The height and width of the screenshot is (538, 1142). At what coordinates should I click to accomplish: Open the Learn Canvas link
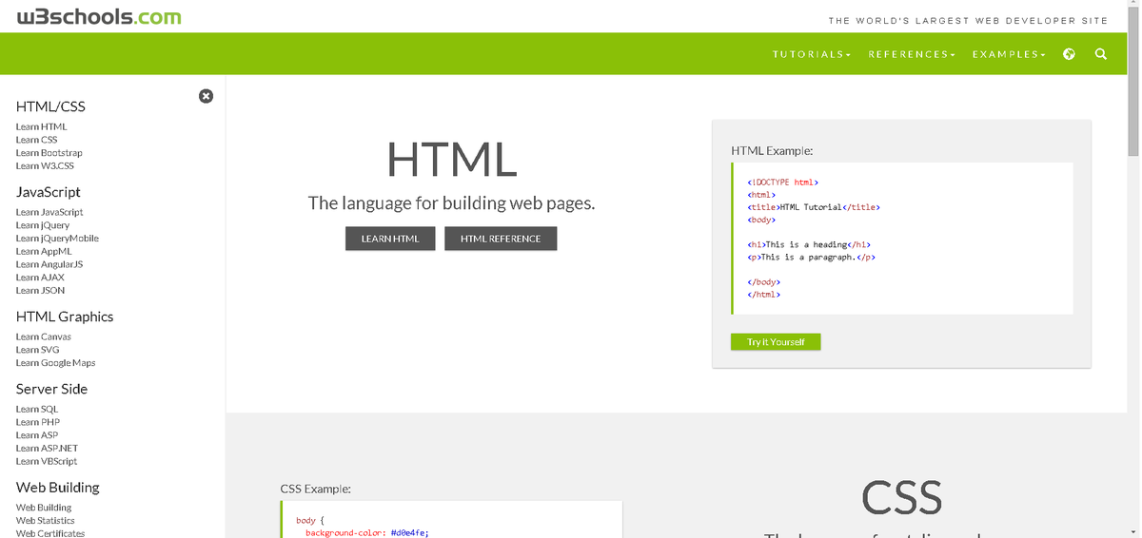44,336
